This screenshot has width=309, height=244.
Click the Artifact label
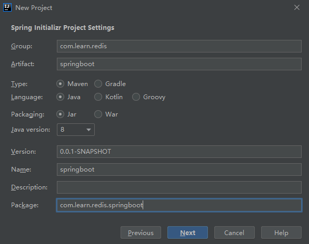23,64
